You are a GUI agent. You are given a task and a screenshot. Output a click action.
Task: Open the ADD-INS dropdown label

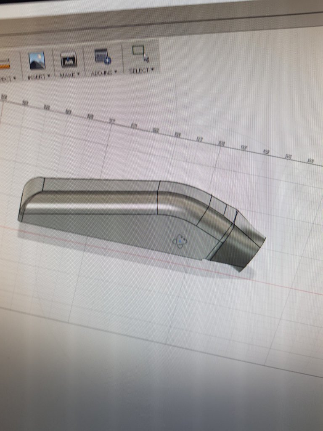tap(104, 72)
